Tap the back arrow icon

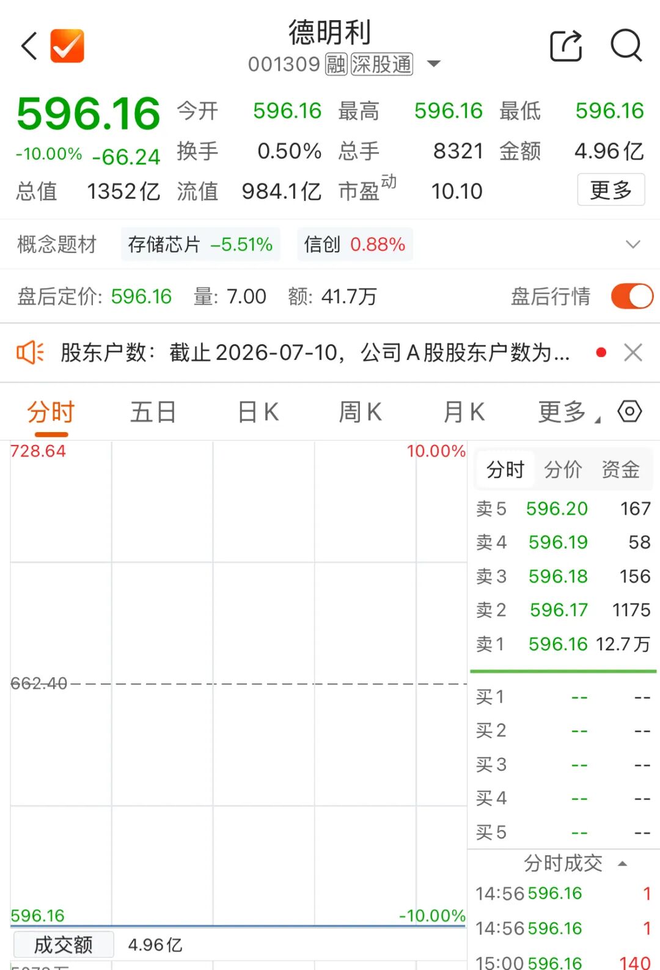[x=29, y=46]
